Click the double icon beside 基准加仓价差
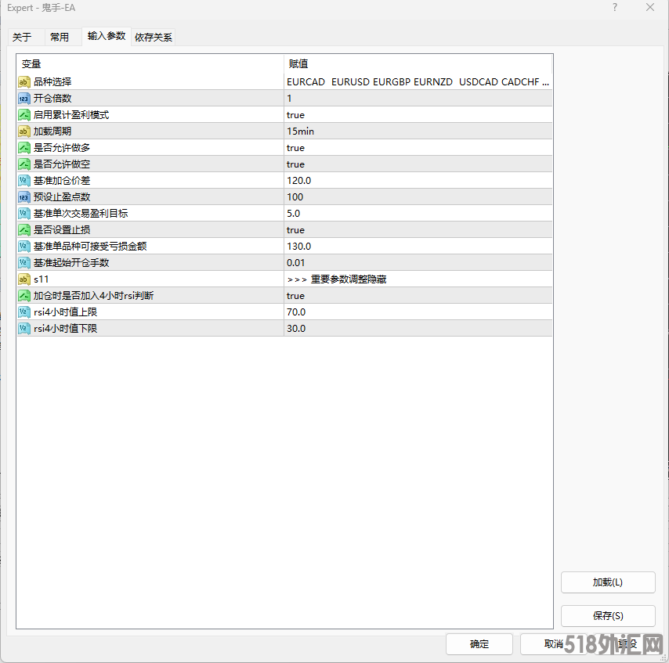The height and width of the screenshot is (663, 669). tap(24, 180)
